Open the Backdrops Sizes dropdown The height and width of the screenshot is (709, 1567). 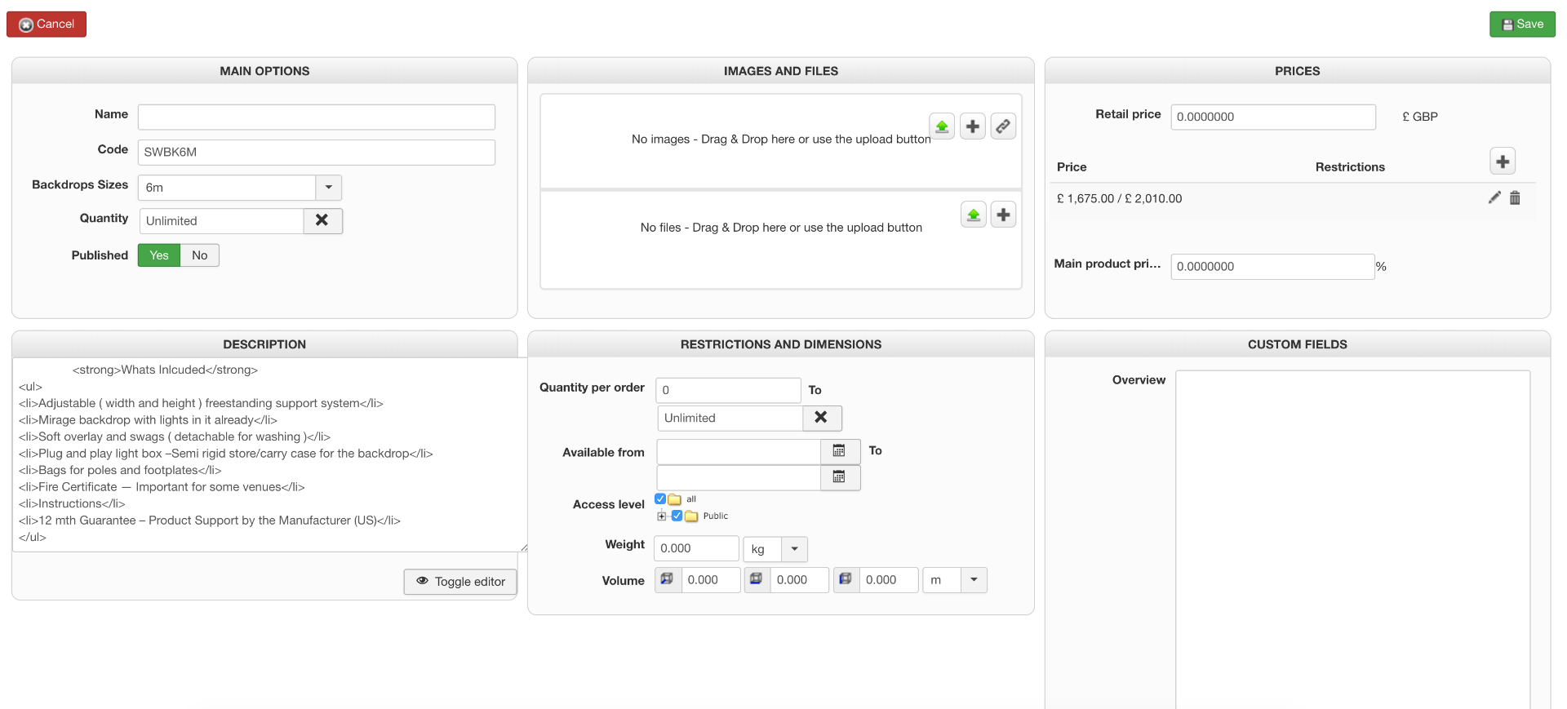(x=328, y=187)
